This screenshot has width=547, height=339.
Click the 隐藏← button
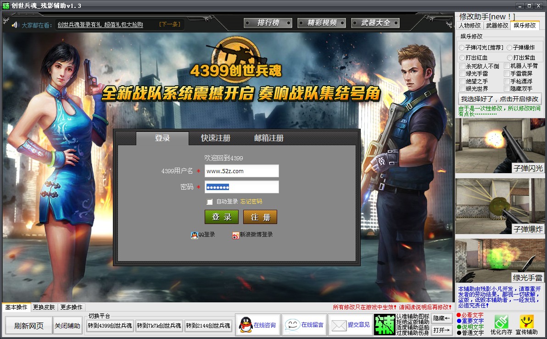441,318
